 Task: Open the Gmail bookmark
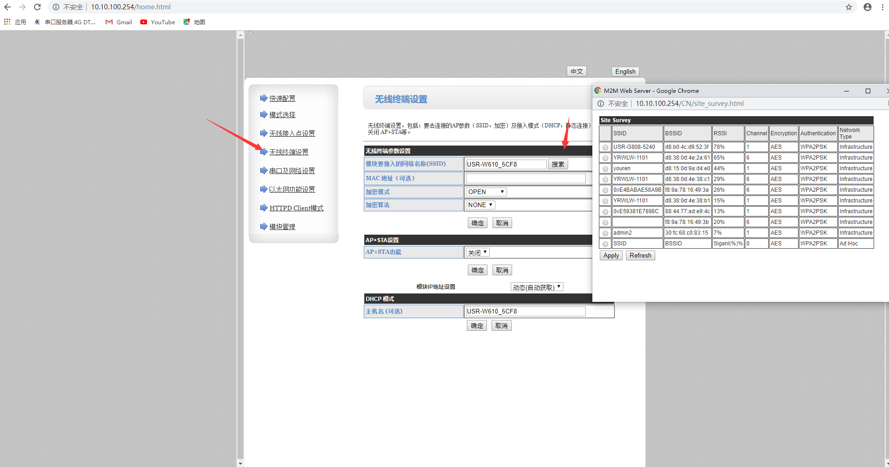(119, 22)
